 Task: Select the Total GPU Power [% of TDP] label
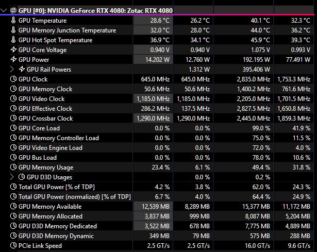[57, 187]
